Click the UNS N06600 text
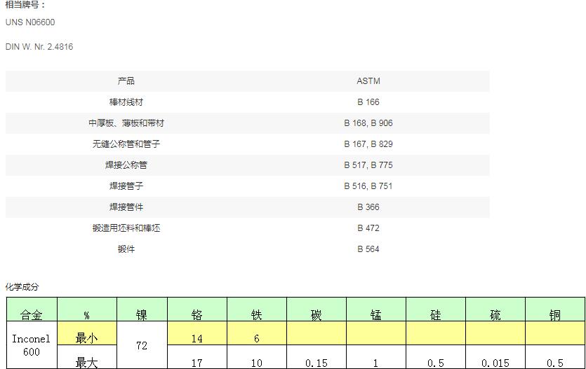 30,22
